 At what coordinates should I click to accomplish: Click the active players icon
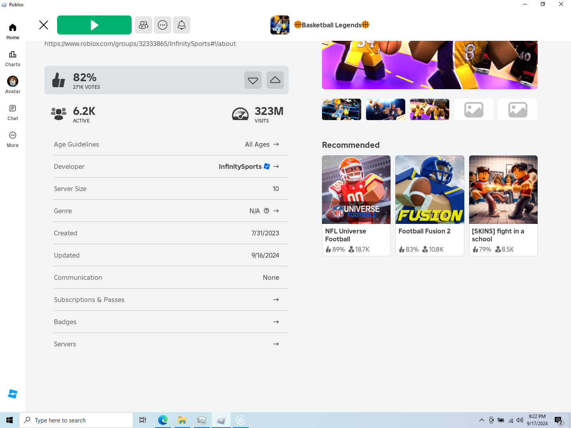point(59,114)
